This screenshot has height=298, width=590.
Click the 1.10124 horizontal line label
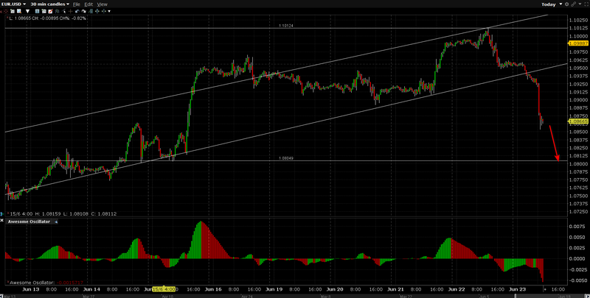[x=286, y=26]
